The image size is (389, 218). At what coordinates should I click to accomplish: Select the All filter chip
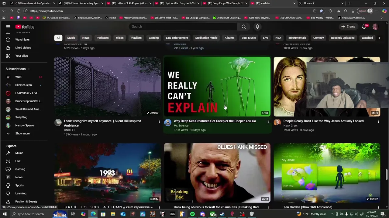58,38
